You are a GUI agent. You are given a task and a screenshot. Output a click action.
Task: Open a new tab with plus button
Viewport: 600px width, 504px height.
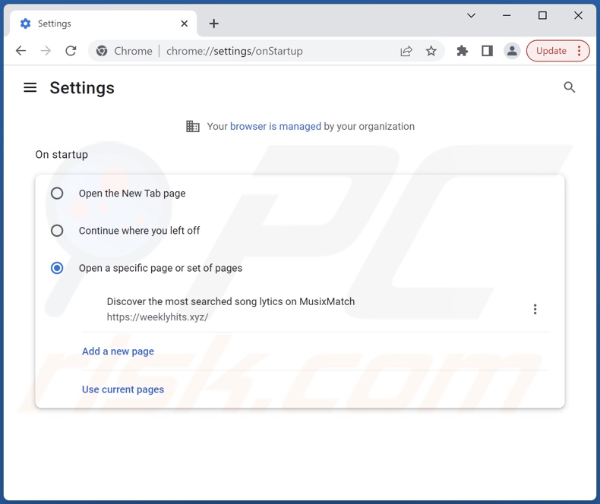214,24
